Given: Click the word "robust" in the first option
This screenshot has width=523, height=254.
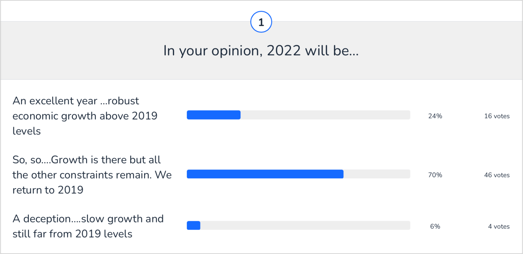Looking at the screenshot, I should pos(123,101).
